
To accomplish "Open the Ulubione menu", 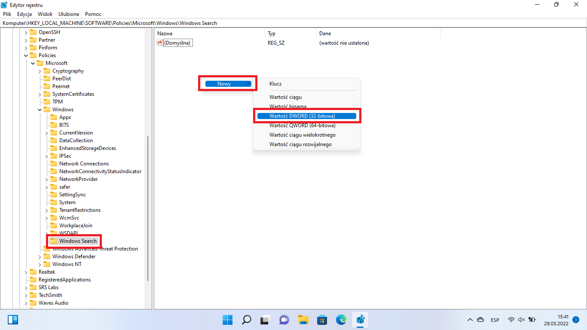I will tap(69, 14).
